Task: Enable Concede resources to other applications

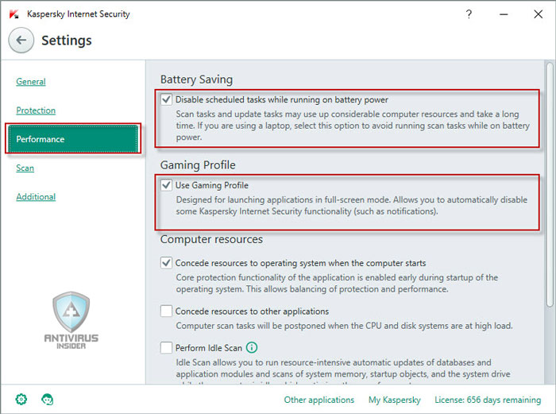Action: (x=166, y=311)
